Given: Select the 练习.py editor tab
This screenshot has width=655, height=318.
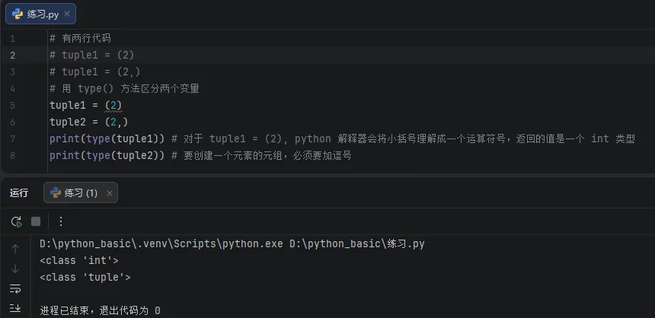Looking at the screenshot, I should [43, 14].
